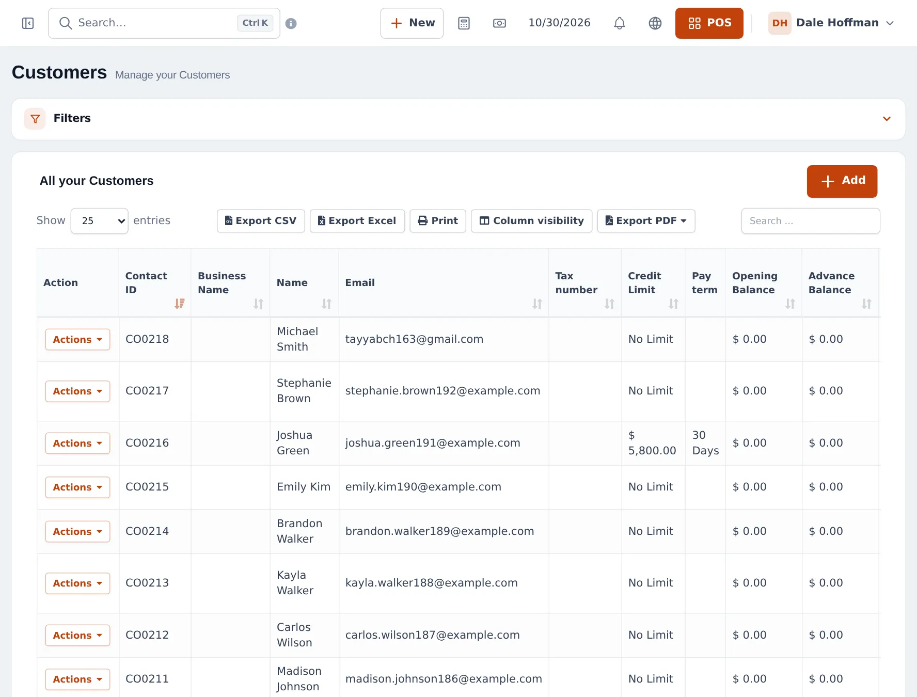Expand the Filters panel chevron
917x697 pixels.
pos(887,119)
